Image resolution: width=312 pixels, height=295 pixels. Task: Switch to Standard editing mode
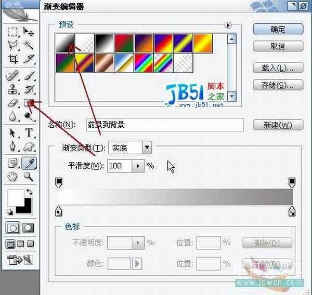14,227
